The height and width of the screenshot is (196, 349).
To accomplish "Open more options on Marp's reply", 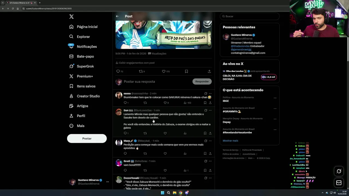I will [x=210, y=141].
